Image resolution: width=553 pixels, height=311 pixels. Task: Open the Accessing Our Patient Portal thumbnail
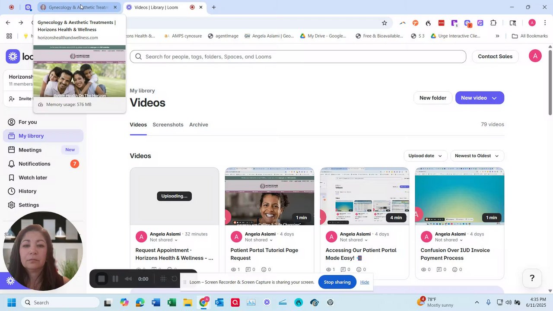click(x=365, y=196)
